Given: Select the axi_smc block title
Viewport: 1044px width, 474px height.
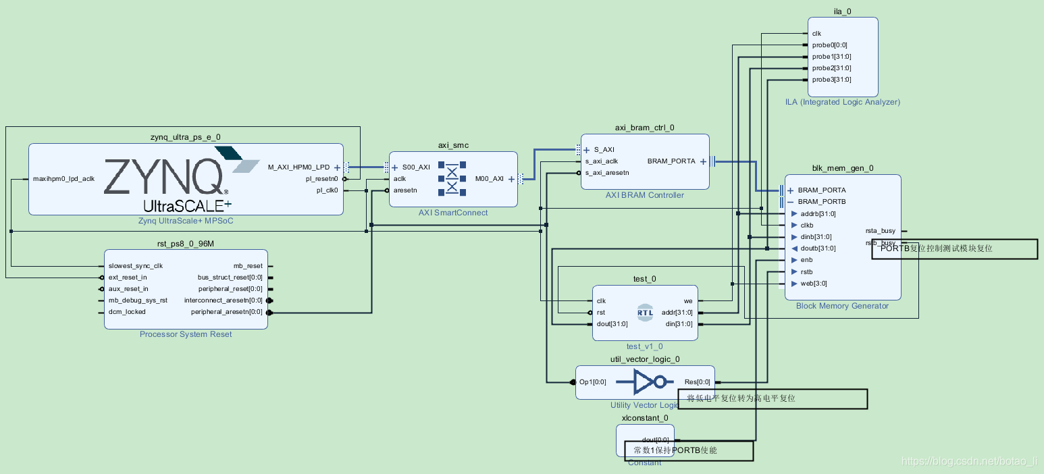Looking at the screenshot, I should 452,145.
